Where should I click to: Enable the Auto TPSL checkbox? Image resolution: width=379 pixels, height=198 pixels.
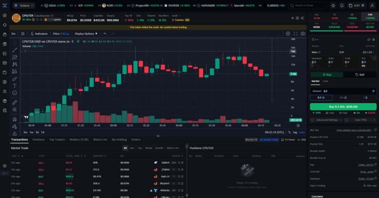pos(346,120)
